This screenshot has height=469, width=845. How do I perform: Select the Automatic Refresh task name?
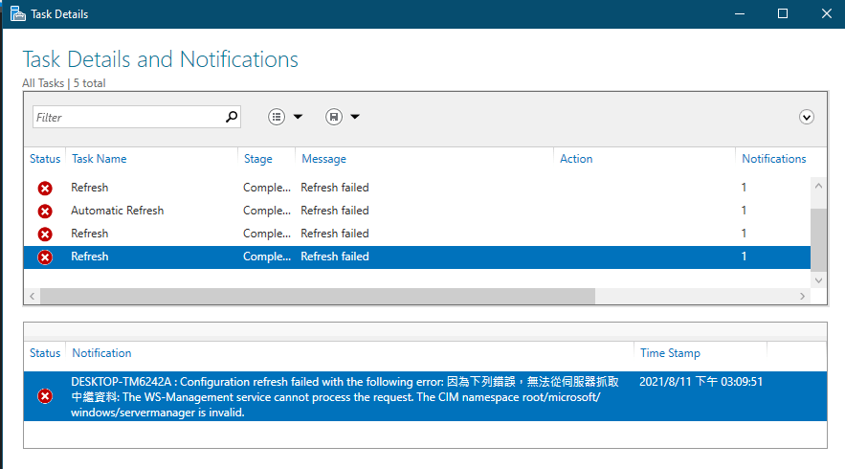tap(118, 211)
